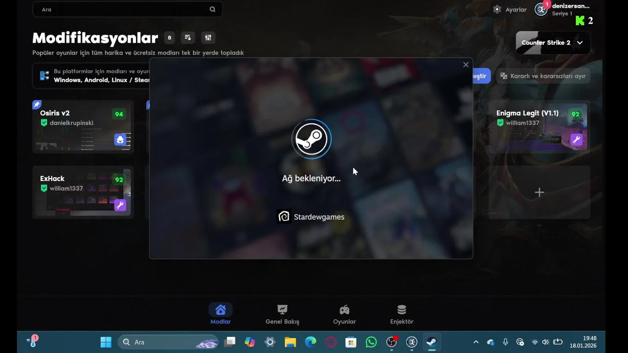The height and width of the screenshot is (353, 628).
Task: Open the ExHack mod card
Action: 83,192
